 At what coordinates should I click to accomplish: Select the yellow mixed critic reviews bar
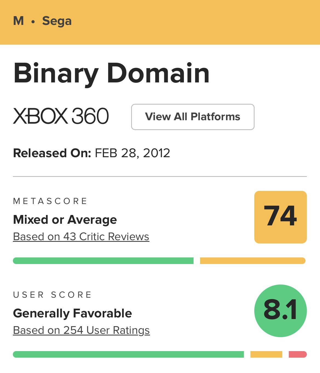pyautogui.click(x=252, y=261)
